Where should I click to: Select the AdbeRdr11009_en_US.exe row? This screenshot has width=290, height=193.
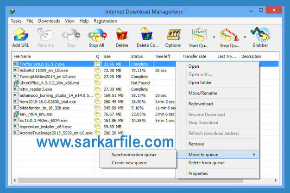[x=95, y=71]
